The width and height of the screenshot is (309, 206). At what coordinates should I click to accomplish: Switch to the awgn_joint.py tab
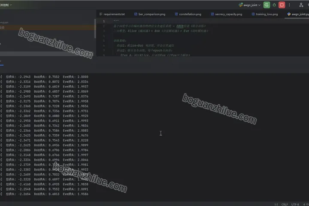pos(298,14)
